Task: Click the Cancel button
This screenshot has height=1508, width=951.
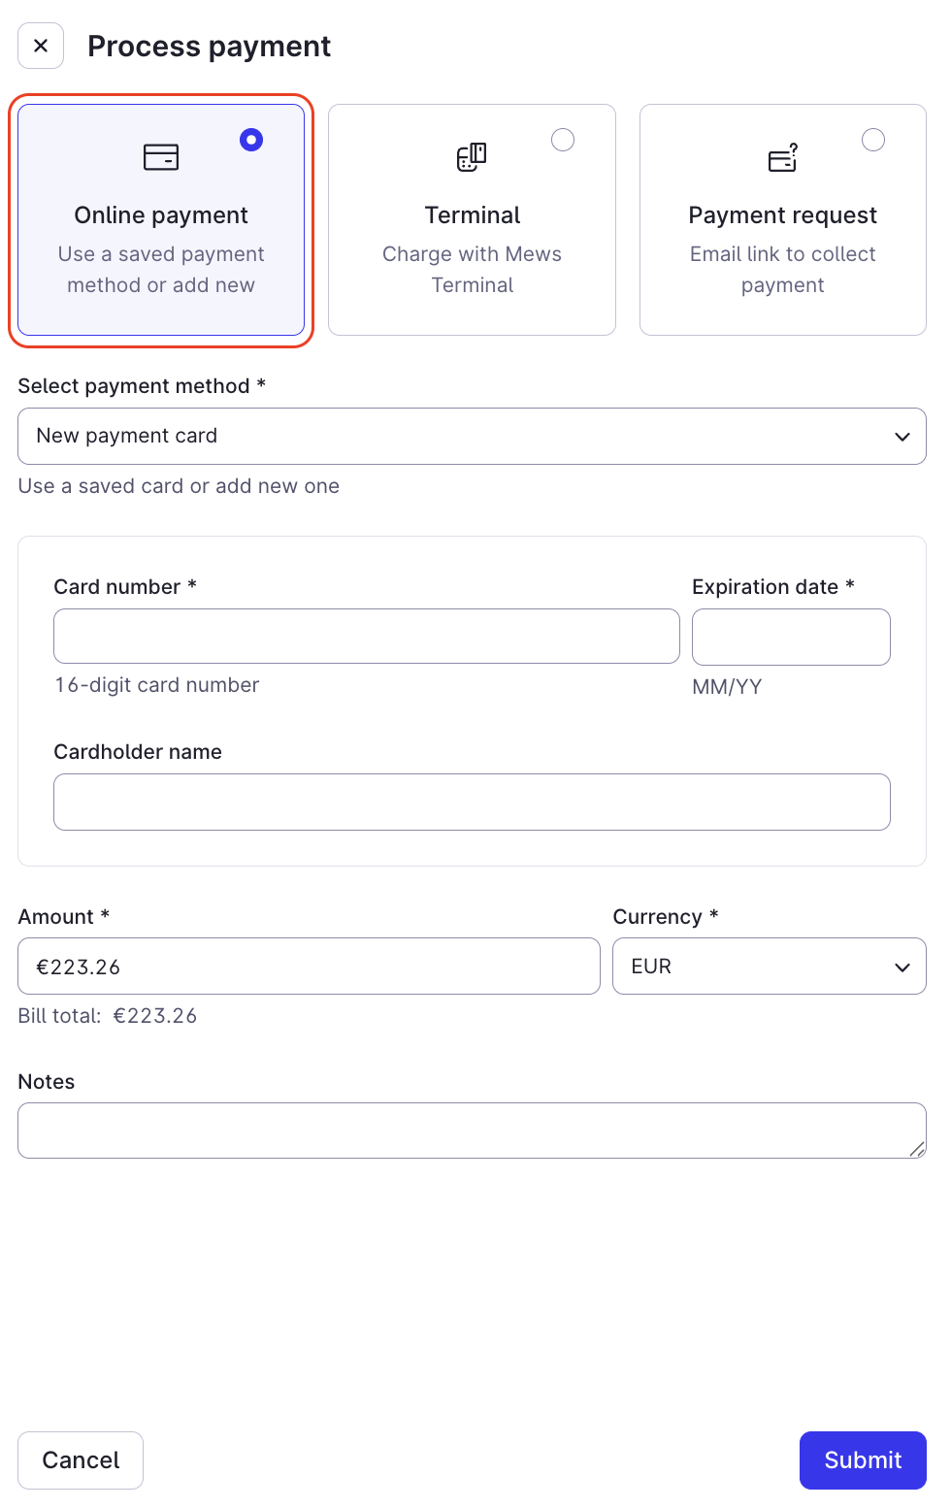Action: click(x=81, y=1460)
